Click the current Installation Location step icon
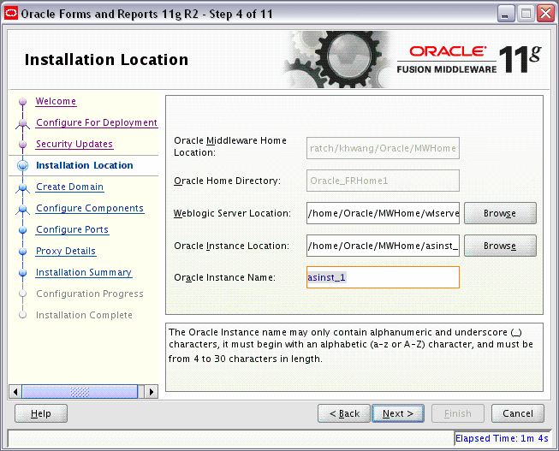The height and width of the screenshot is (451, 559). [23, 165]
